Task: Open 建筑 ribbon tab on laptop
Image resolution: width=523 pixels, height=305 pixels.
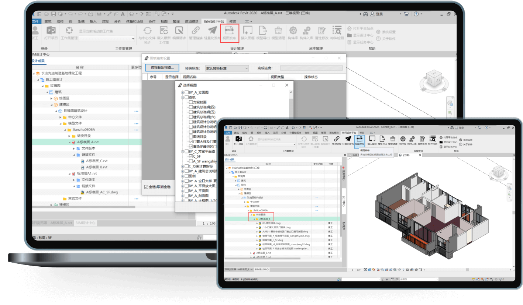Action: point(48,21)
